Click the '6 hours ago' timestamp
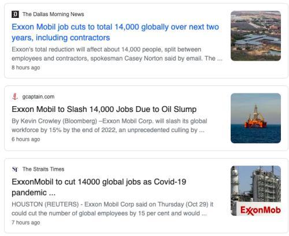The image size is (289, 236). point(26,139)
